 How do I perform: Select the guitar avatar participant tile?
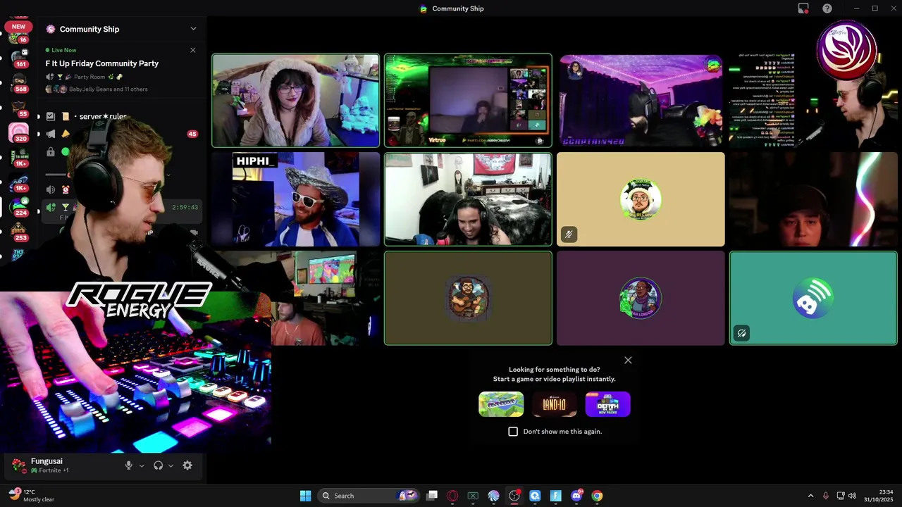point(468,298)
